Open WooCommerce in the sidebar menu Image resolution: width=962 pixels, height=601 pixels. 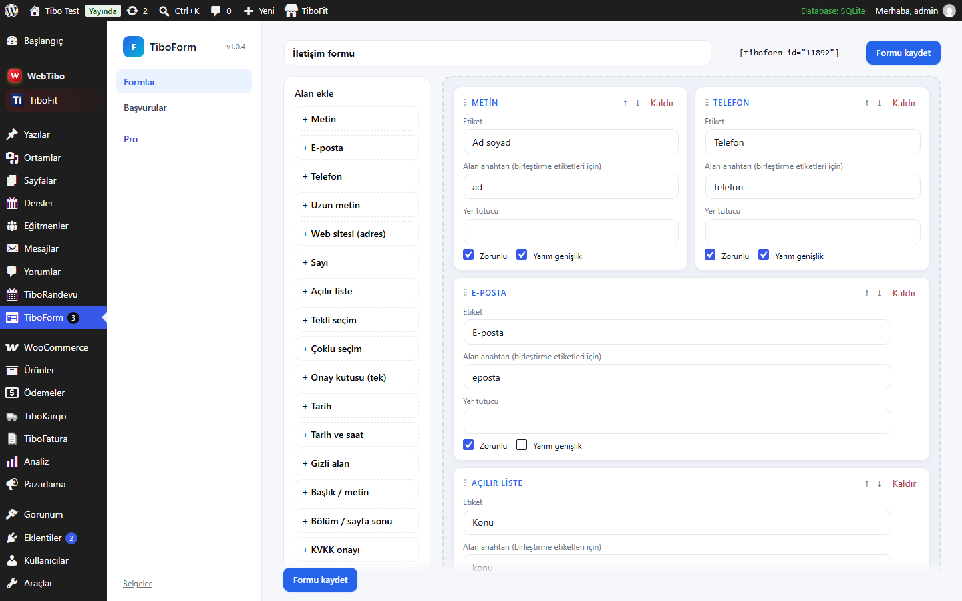[53, 347]
